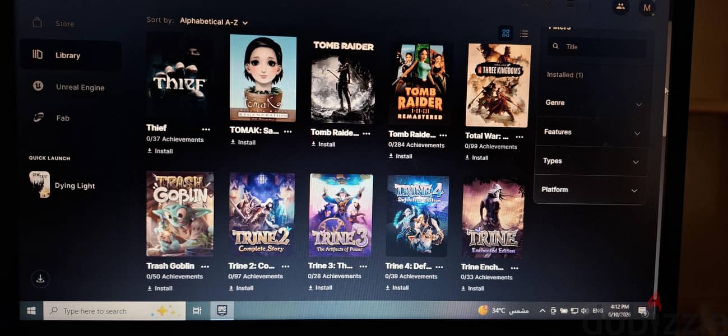Open options for Trine Enchanted Edition
Viewport: 728px width, 336px height.
[x=514, y=267]
